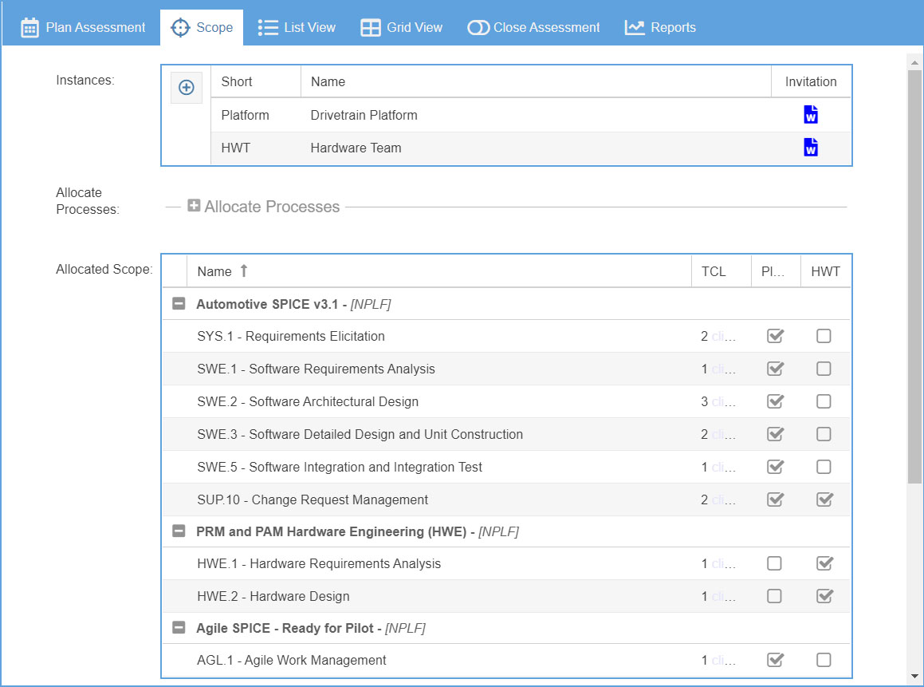Collapse the Agile SPICE Ready for Pilot group
This screenshot has height=687, width=924.
pos(179,628)
